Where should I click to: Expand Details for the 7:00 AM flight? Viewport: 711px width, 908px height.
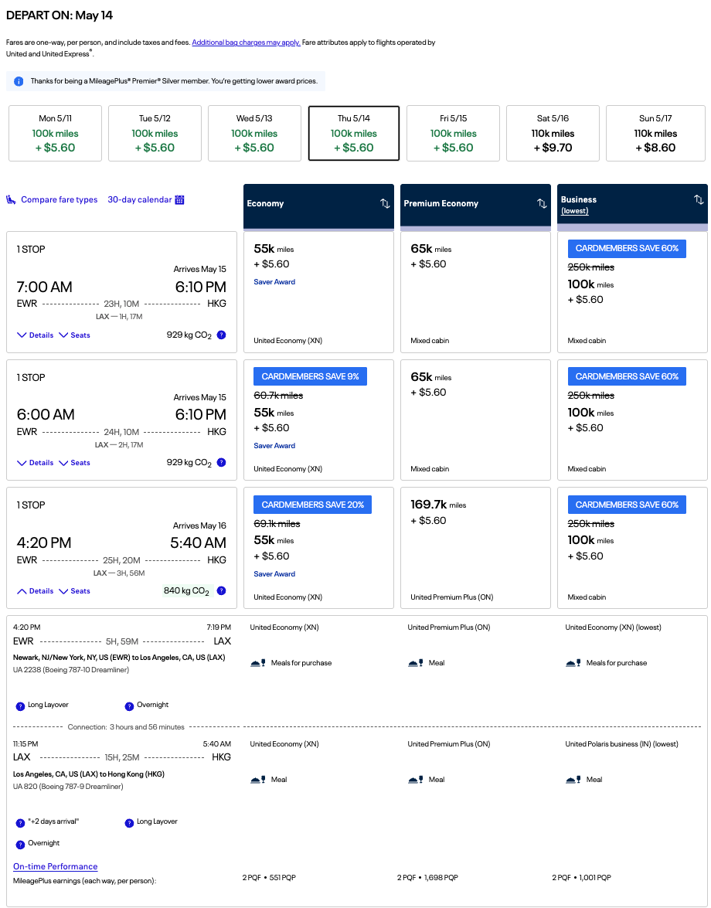(36, 335)
